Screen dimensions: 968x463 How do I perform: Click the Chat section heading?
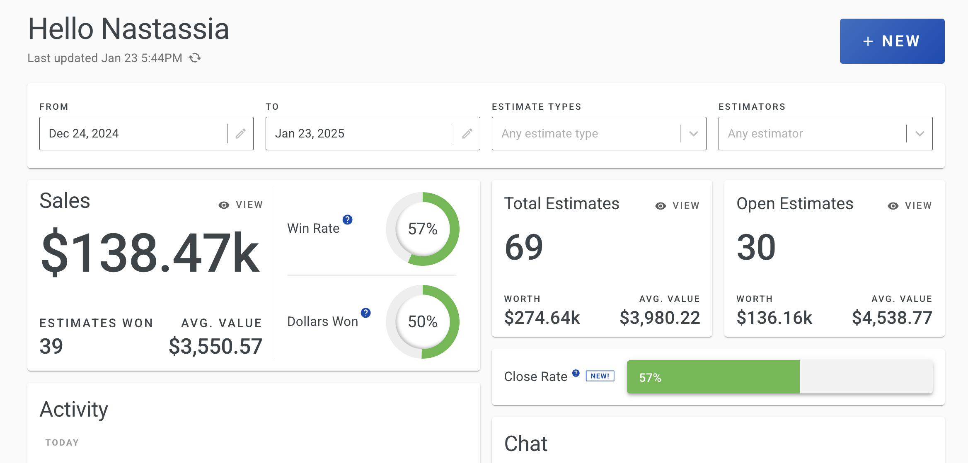526,444
